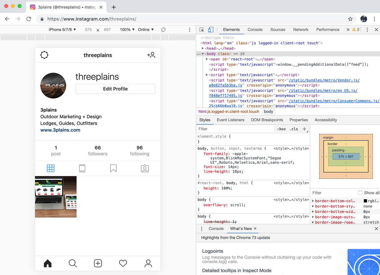Open DevTools customize and control menu

pos(367,29)
